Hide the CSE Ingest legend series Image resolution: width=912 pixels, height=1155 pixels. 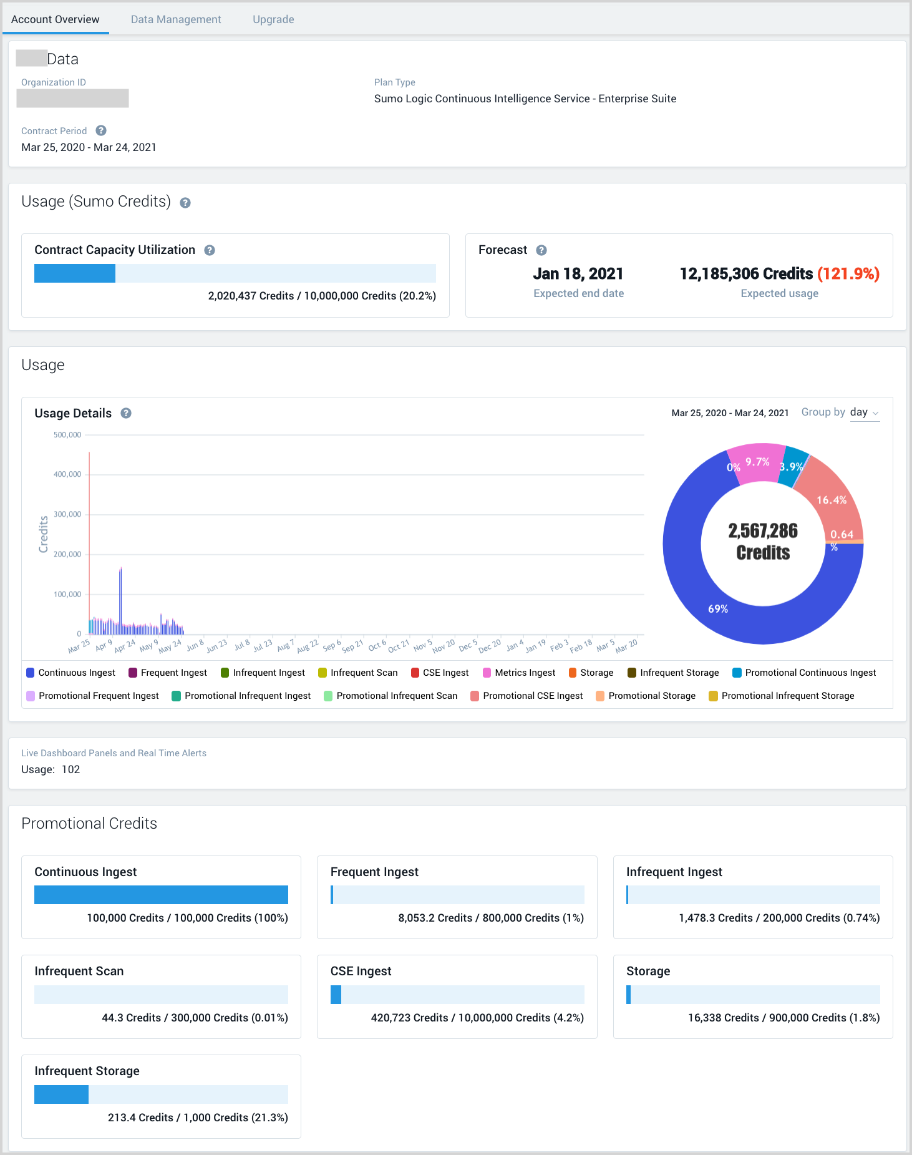440,673
